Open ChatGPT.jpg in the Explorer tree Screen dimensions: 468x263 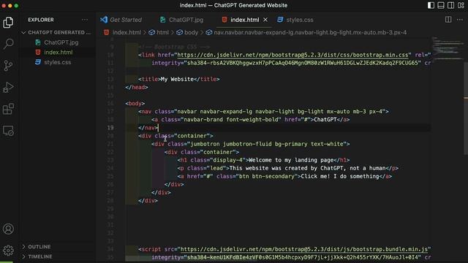(61, 42)
